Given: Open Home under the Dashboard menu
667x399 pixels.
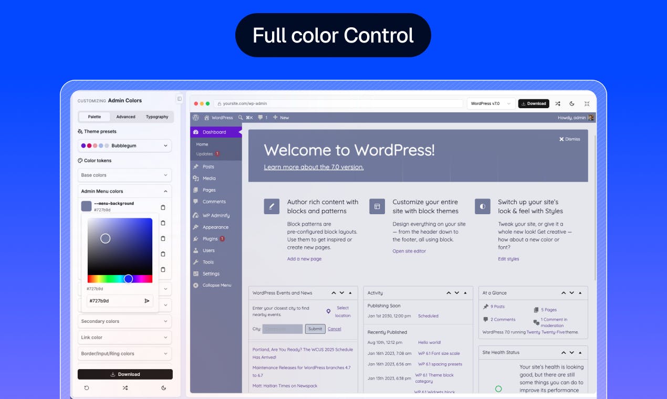Looking at the screenshot, I should pos(202,144).
